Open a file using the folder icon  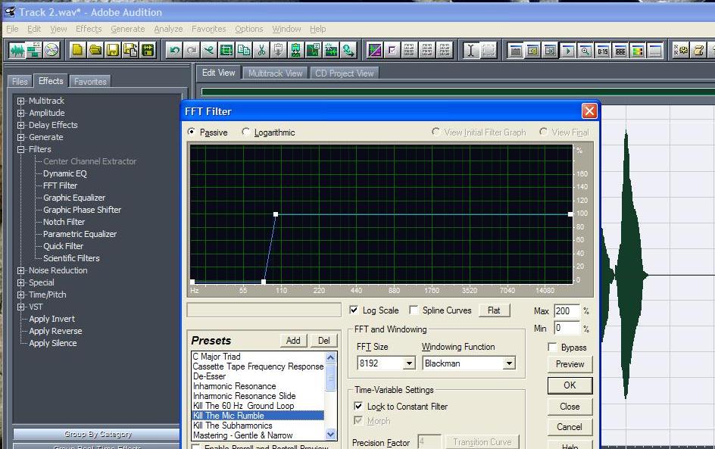coord(95,50)
